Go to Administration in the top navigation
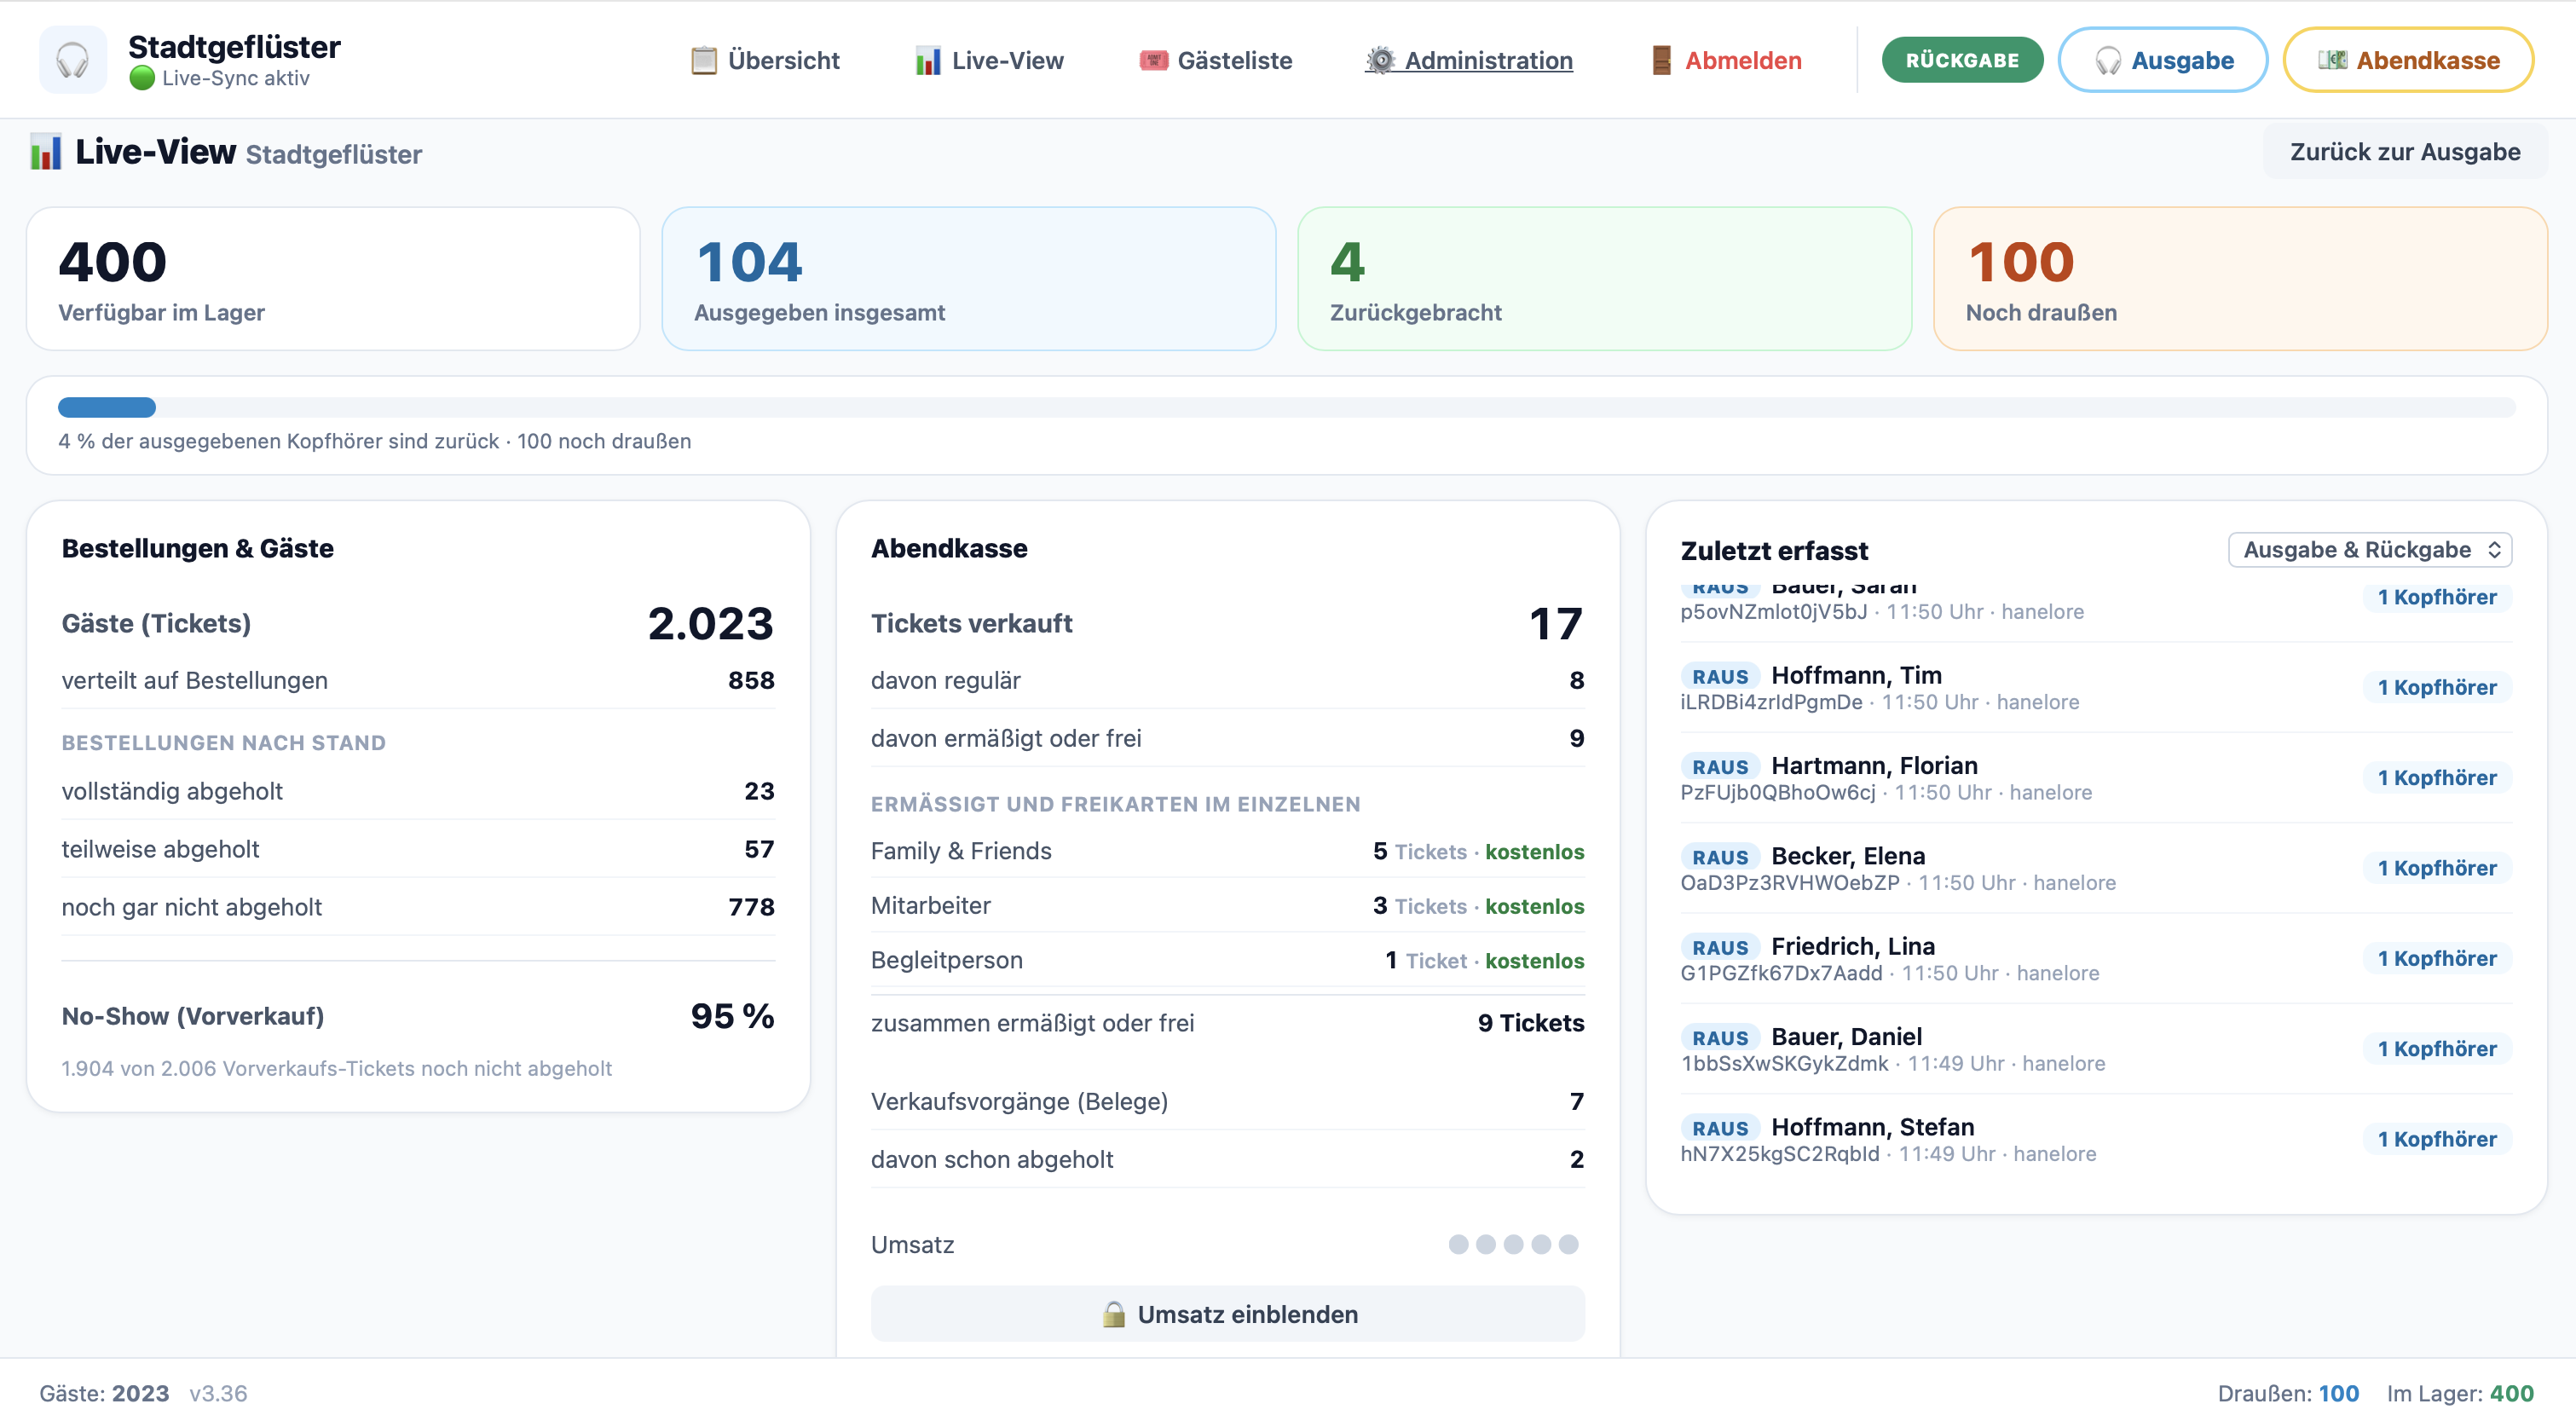 tap(1469, 60)
